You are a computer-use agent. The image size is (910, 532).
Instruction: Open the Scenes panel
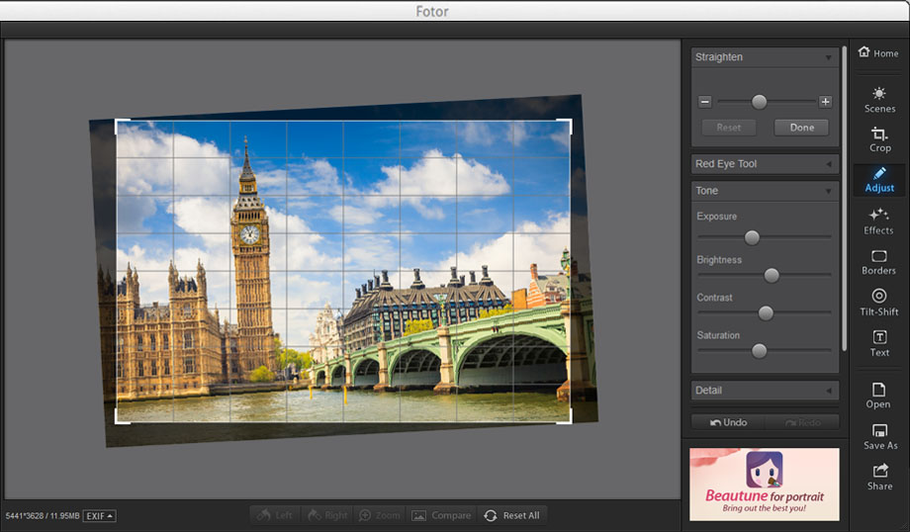tap(879, 99)
